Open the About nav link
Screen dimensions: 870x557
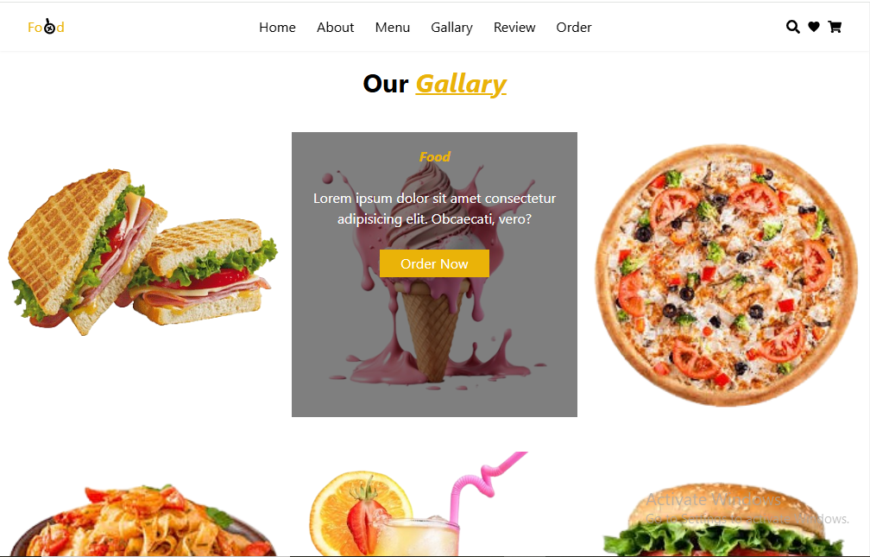335,28
